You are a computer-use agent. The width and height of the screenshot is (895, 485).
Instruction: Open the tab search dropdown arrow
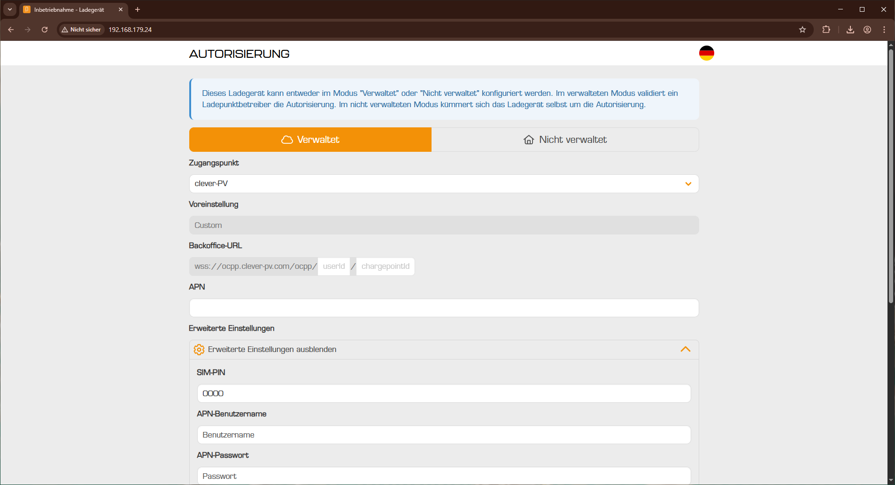pos(10,9)
